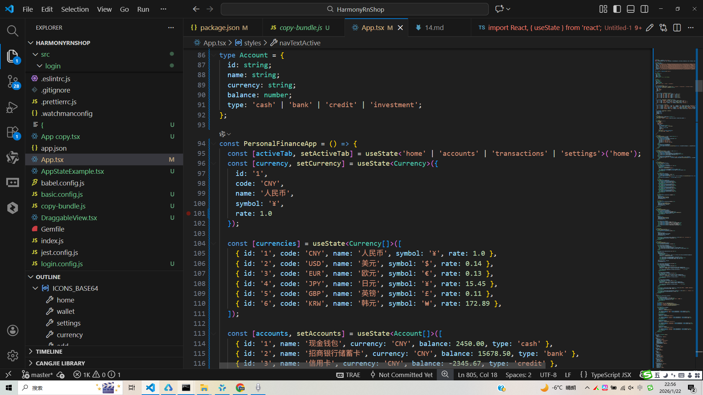Expand the TIMELINE section

[x=49, y=351]
